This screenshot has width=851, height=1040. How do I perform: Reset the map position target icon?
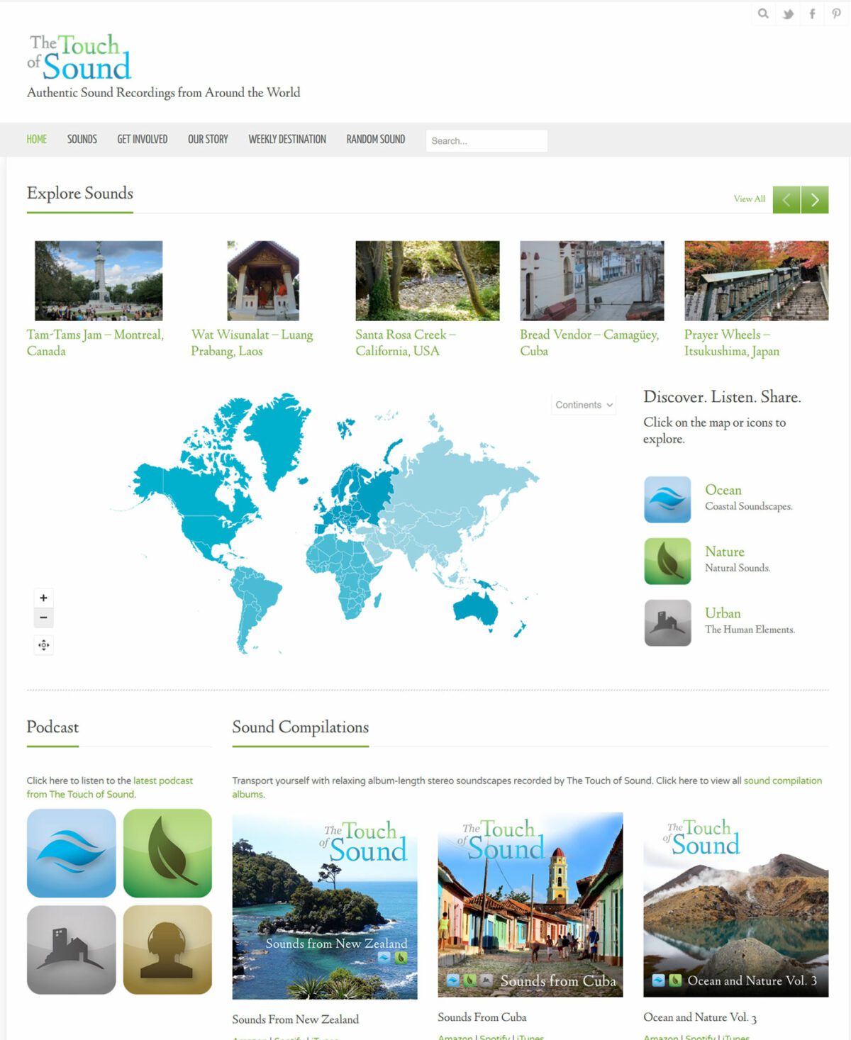coord(43,645)
